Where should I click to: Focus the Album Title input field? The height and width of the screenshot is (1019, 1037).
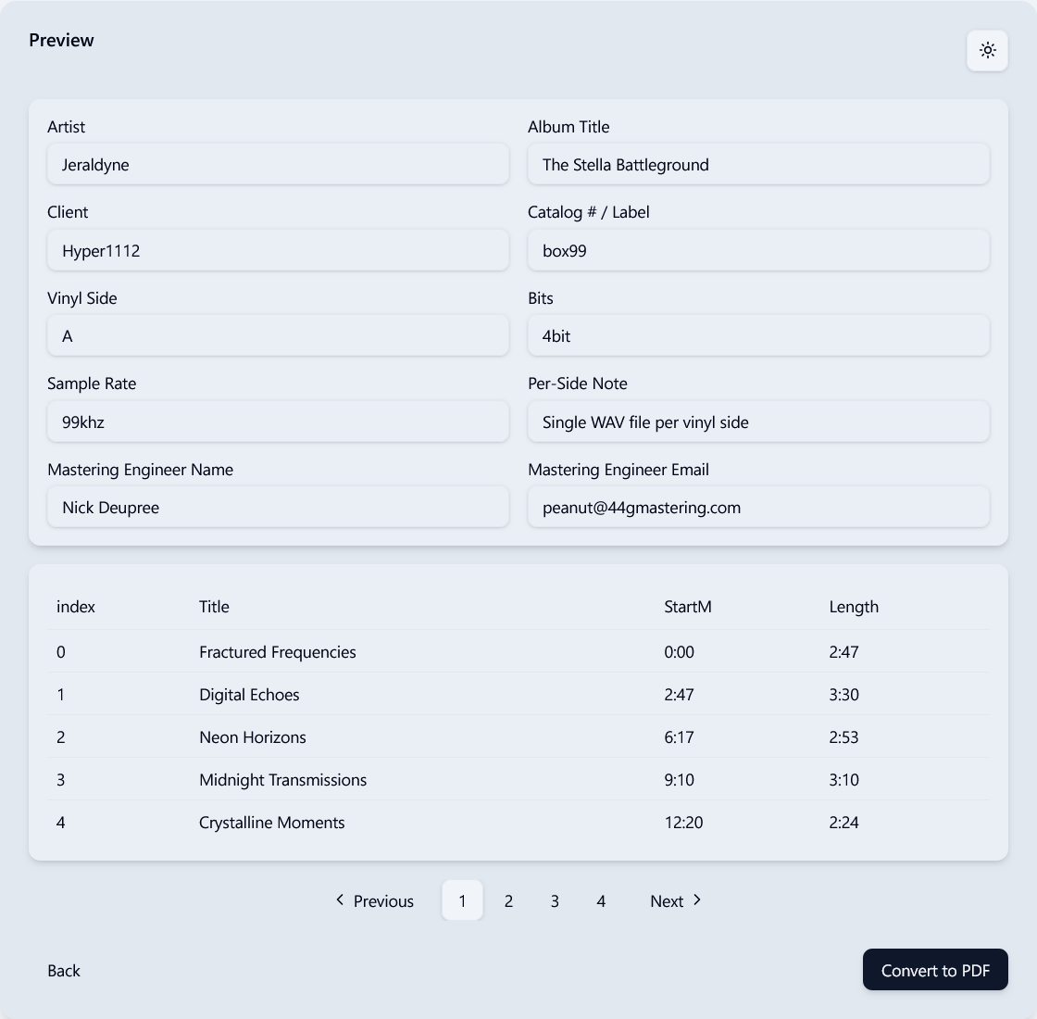[758, 165]
